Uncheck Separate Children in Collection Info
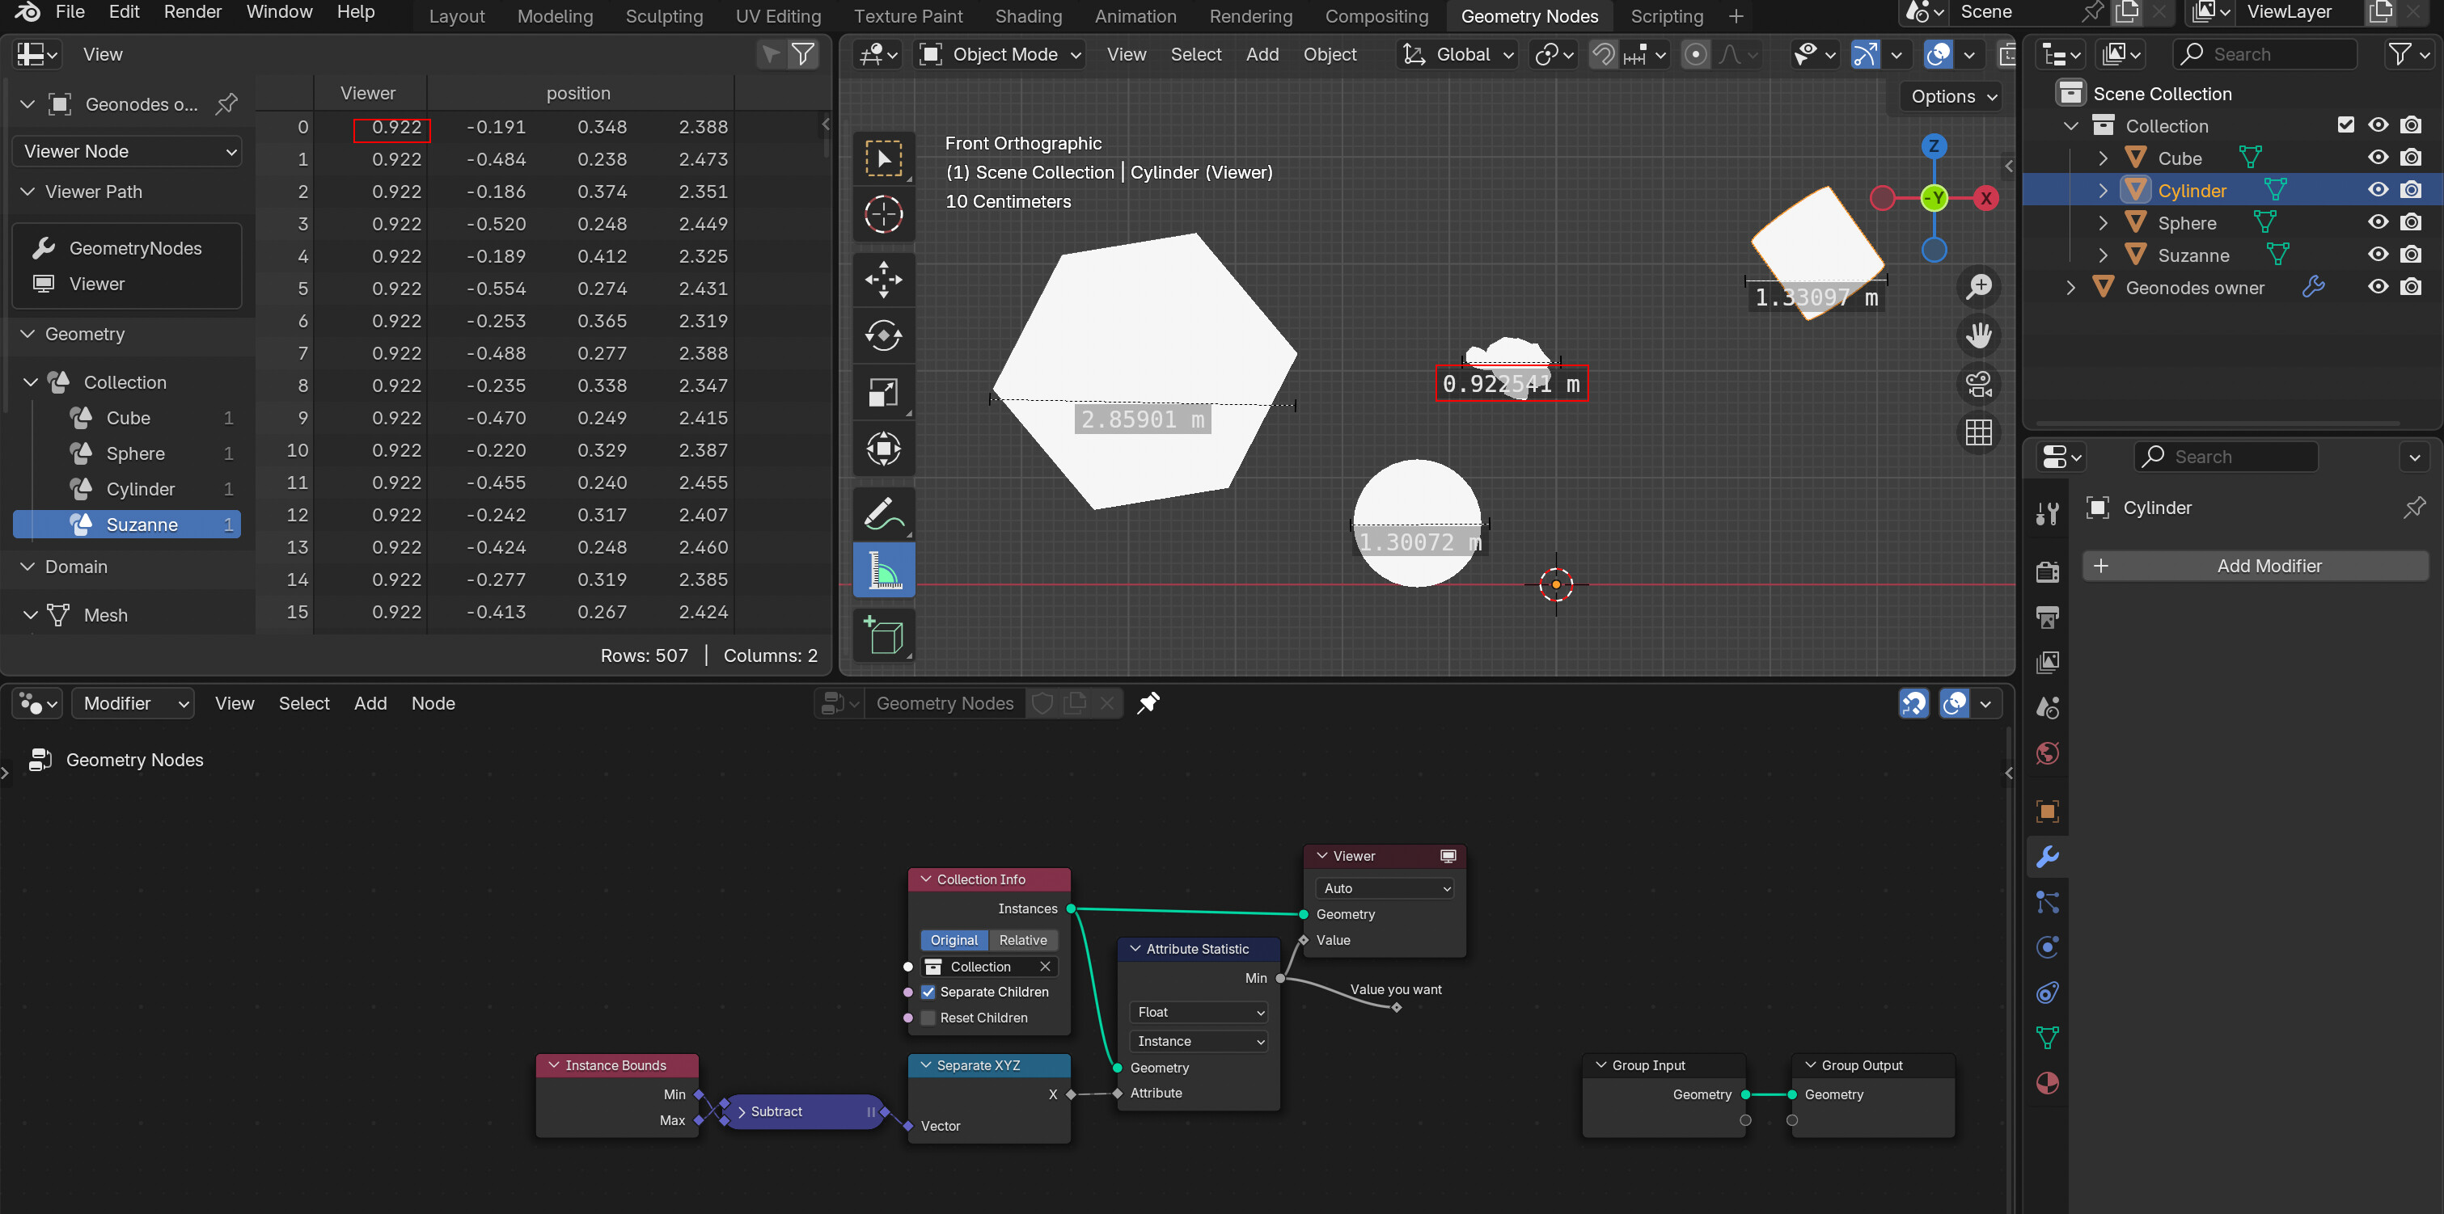The height and width of the screenshot is (1214, 2444). point(928,991)
